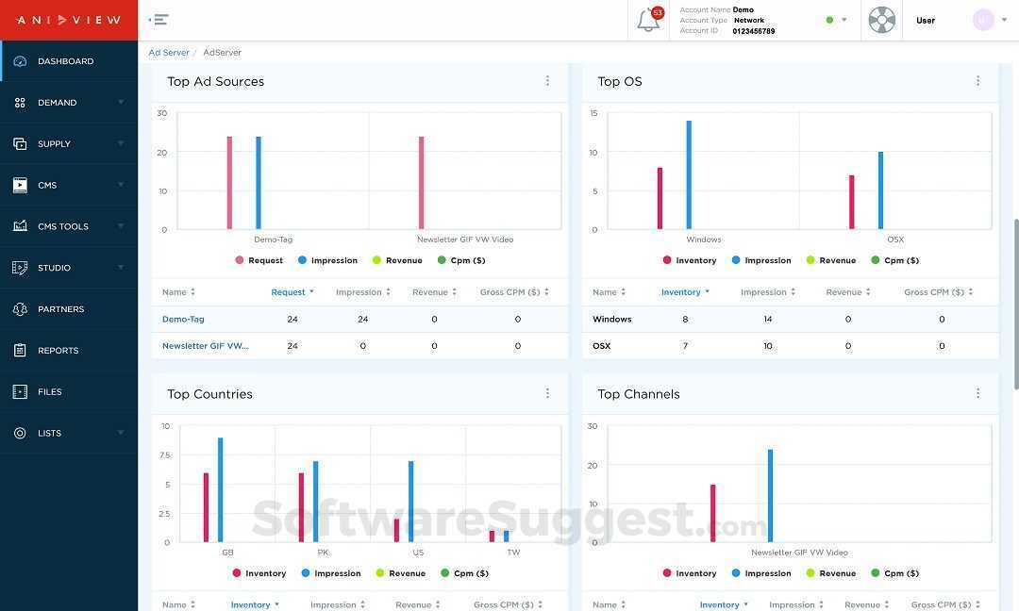Click the Ad Server breadcrumb link

(x=169, y=53)
